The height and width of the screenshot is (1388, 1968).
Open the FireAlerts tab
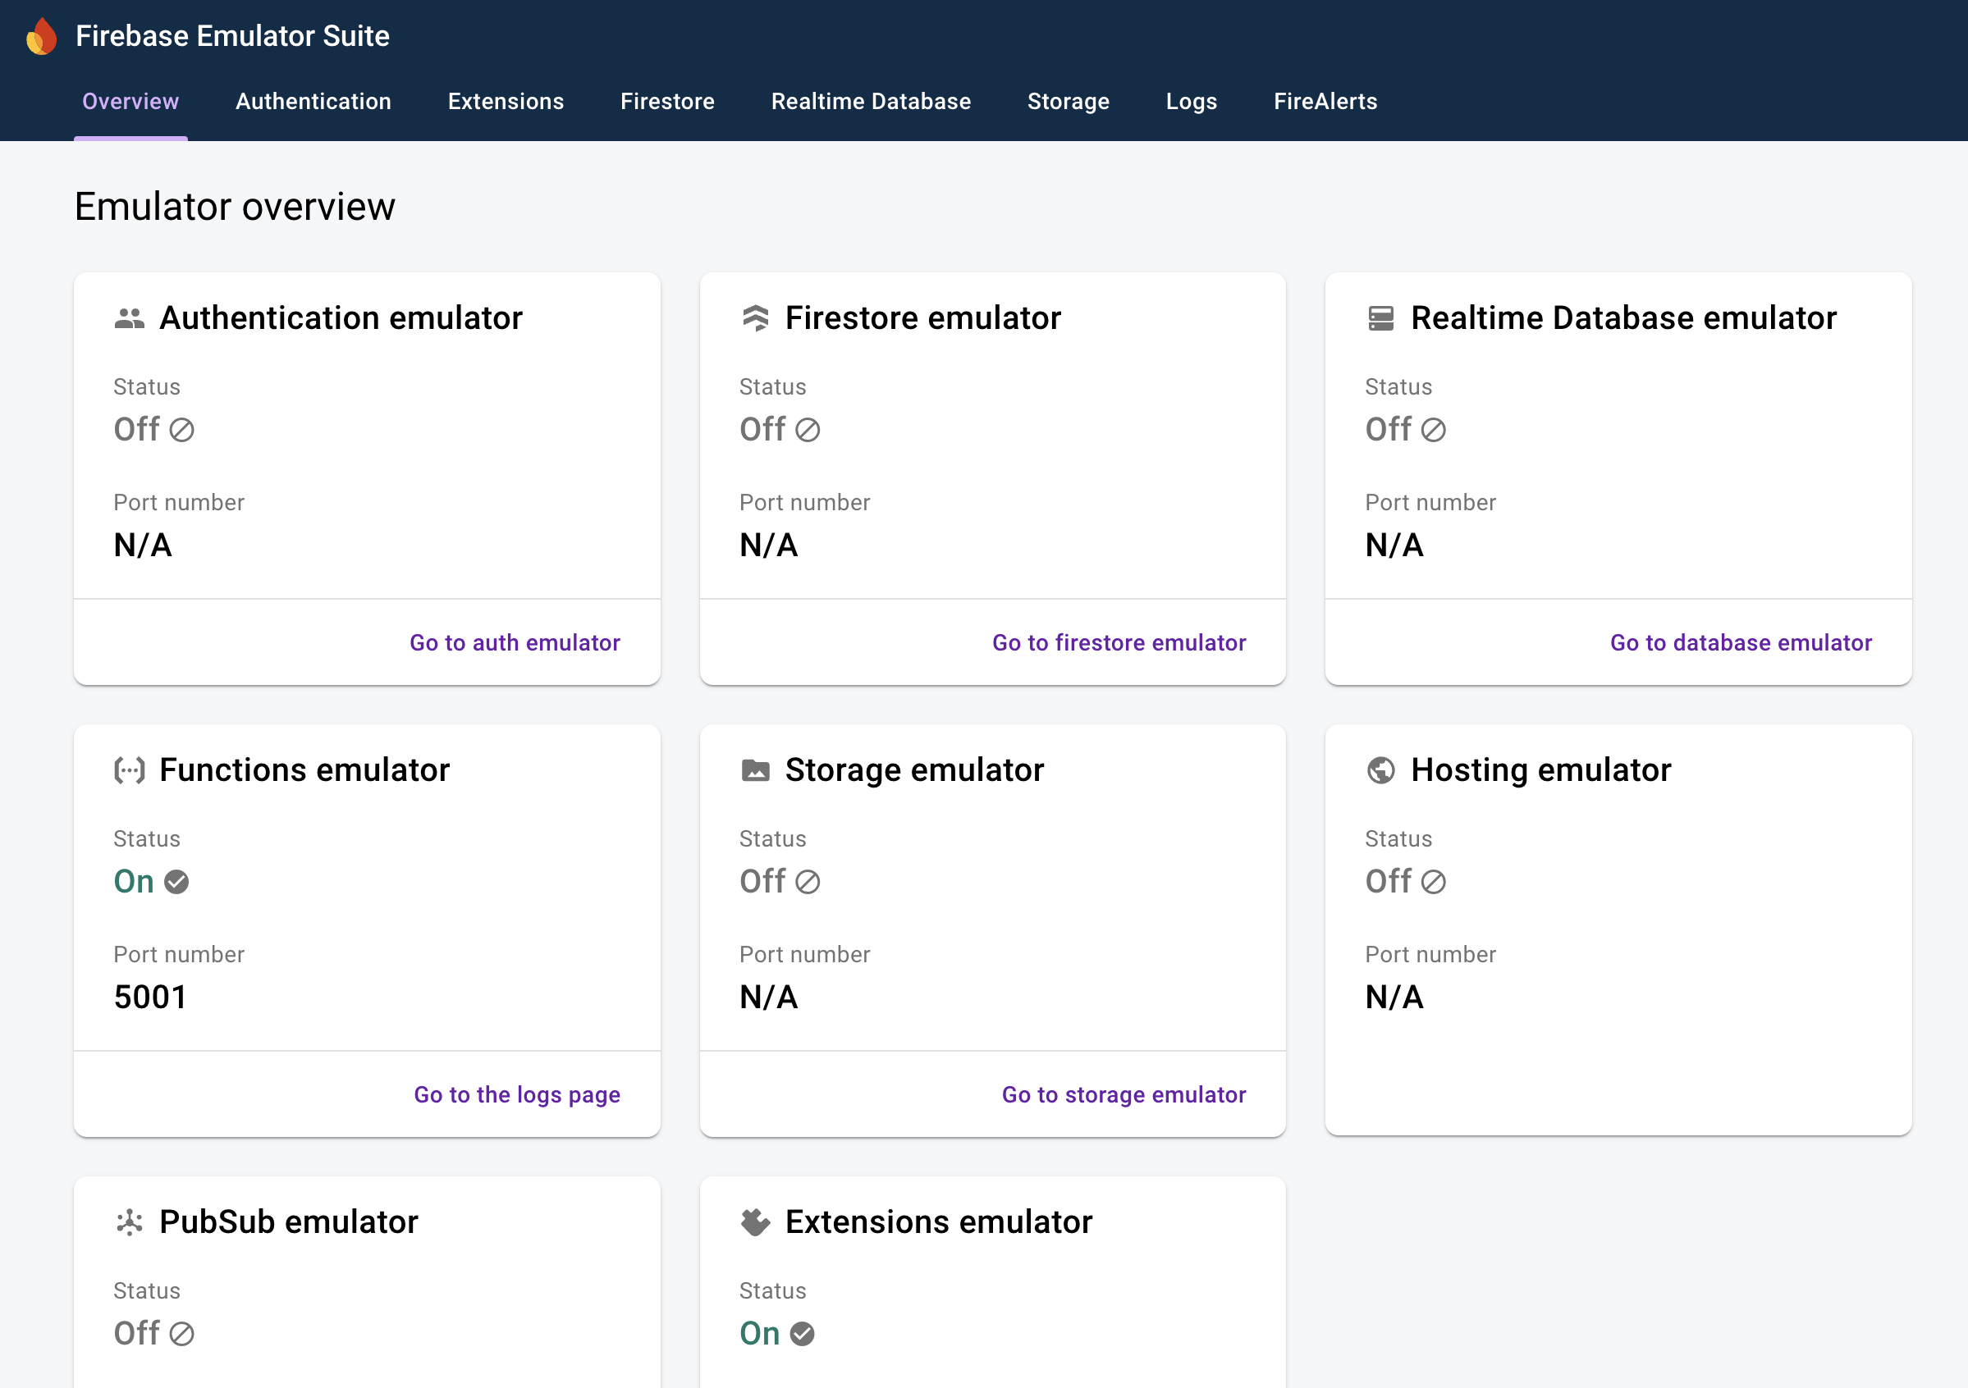click(x=1325, y=101)
